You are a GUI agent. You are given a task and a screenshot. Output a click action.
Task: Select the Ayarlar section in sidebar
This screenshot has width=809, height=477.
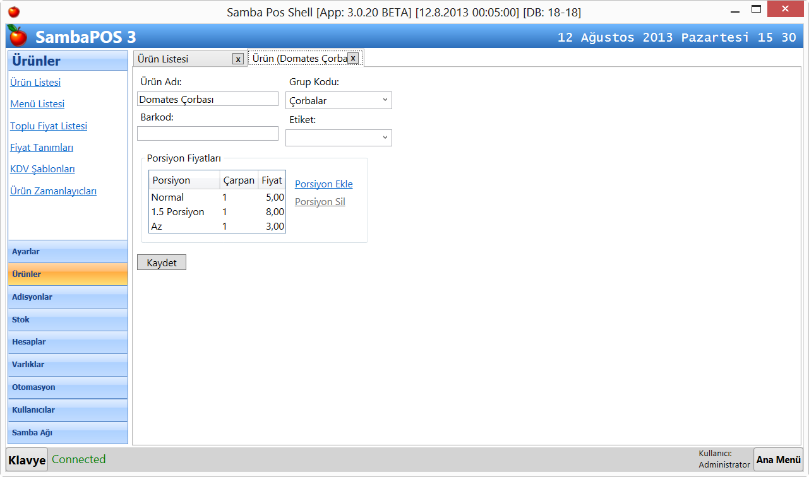coord(68,252)
